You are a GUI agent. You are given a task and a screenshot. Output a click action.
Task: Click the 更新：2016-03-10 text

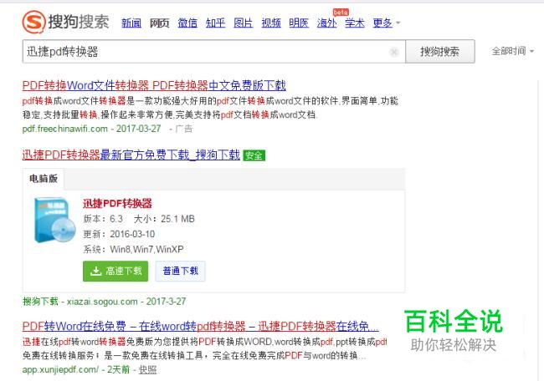(x=119, y=234)
